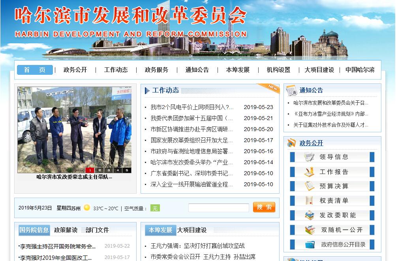Select the 本埠发展 panel tab

tap(160, 230)
